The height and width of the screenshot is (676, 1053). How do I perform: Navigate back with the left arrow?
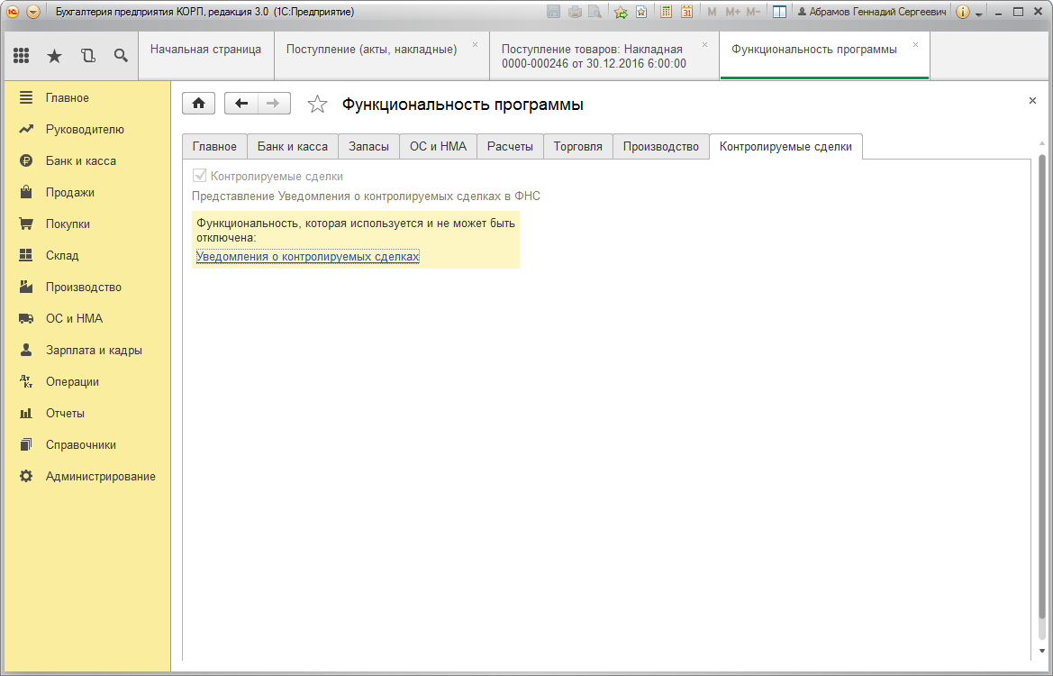coord(241,103)
